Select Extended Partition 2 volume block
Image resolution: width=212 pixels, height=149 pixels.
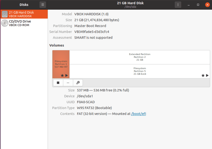[140, 57]
